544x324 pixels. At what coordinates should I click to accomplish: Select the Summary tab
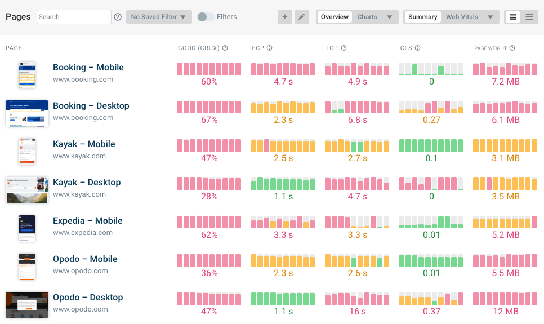[422, 17]
